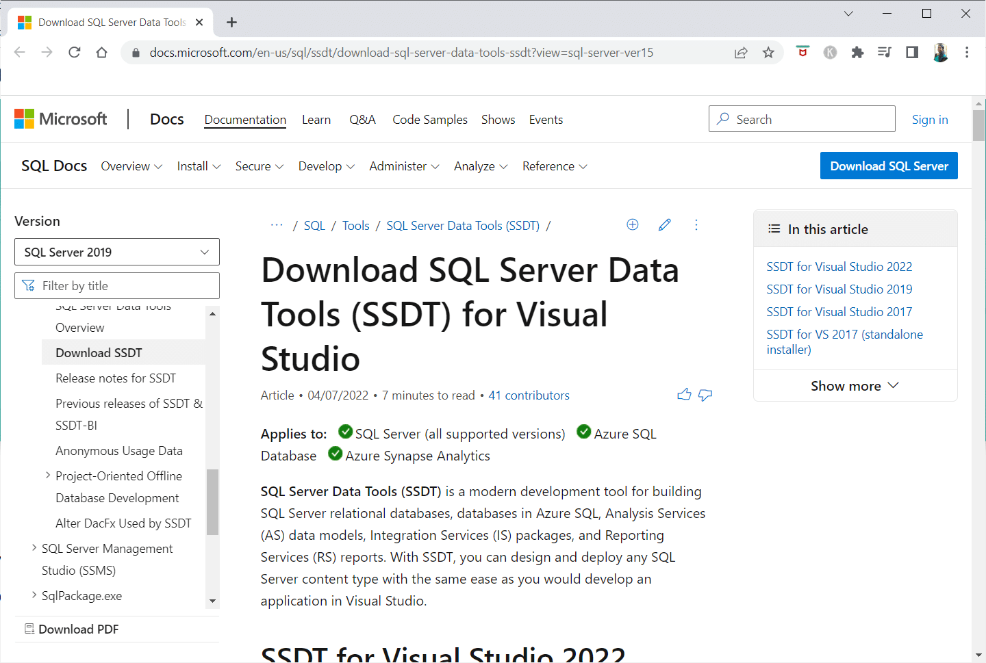Select Overview in the sidebar tree
986x663 pixels.
pos(80,328)
